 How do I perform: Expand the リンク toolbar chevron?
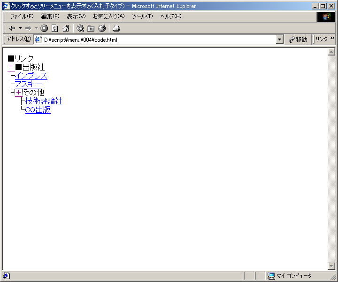click(332, 38)
